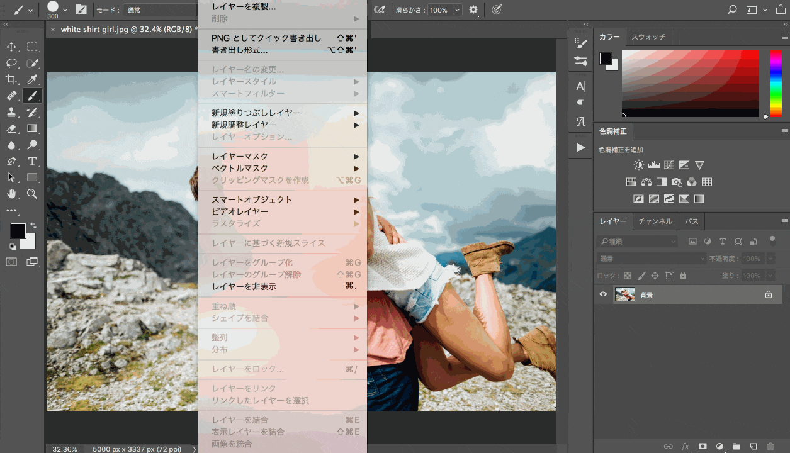
Task: Create a new group folder icon
Action: [x=736, y=446]
